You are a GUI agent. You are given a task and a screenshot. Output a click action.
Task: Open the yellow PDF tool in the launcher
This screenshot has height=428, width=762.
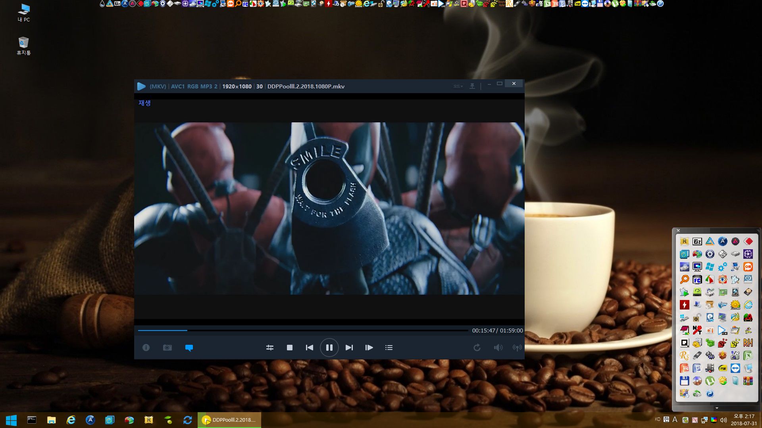tap(723, 368)
